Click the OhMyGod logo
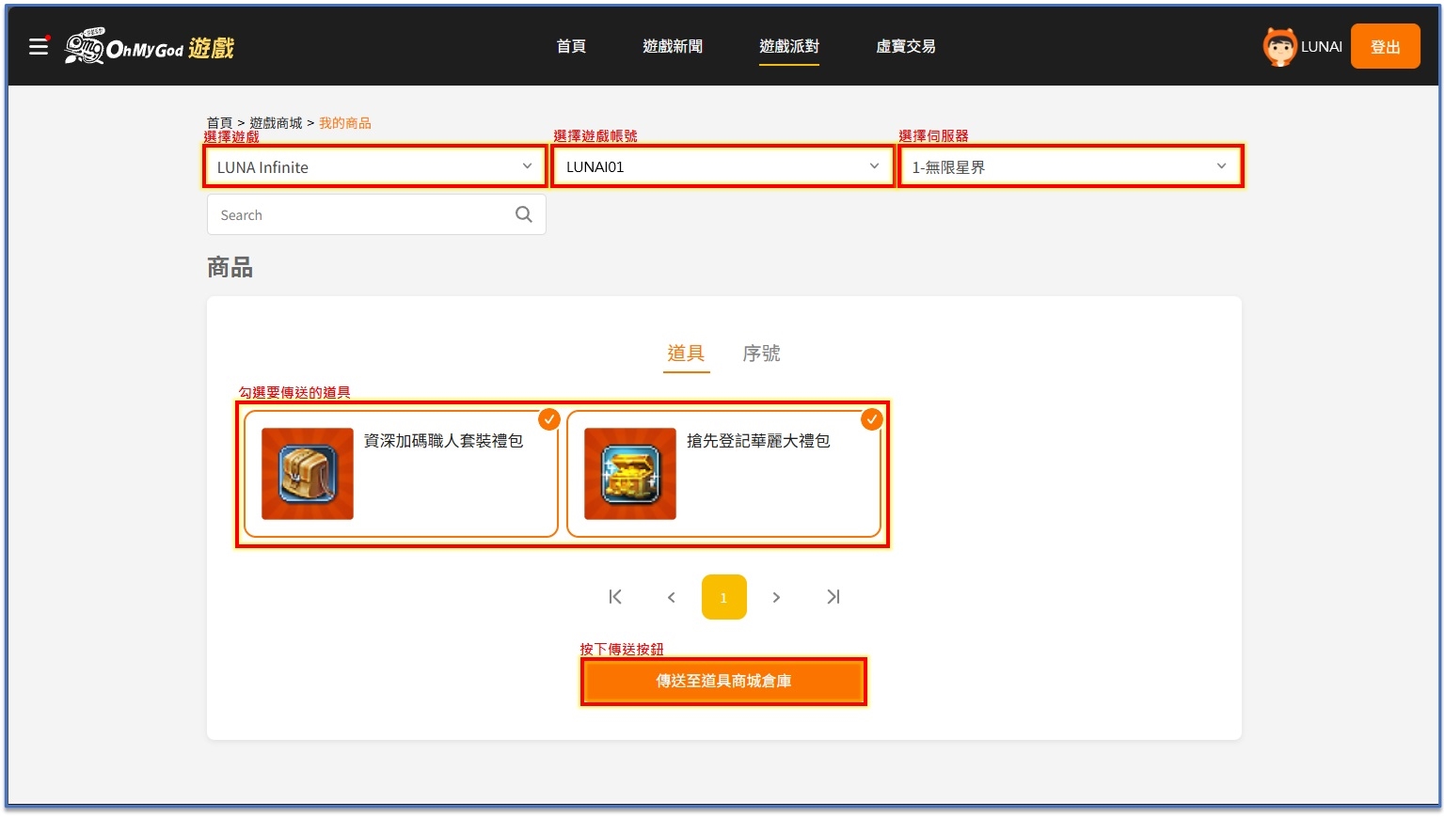This screenshot has width=1444, height=817. tap(150, 47)
